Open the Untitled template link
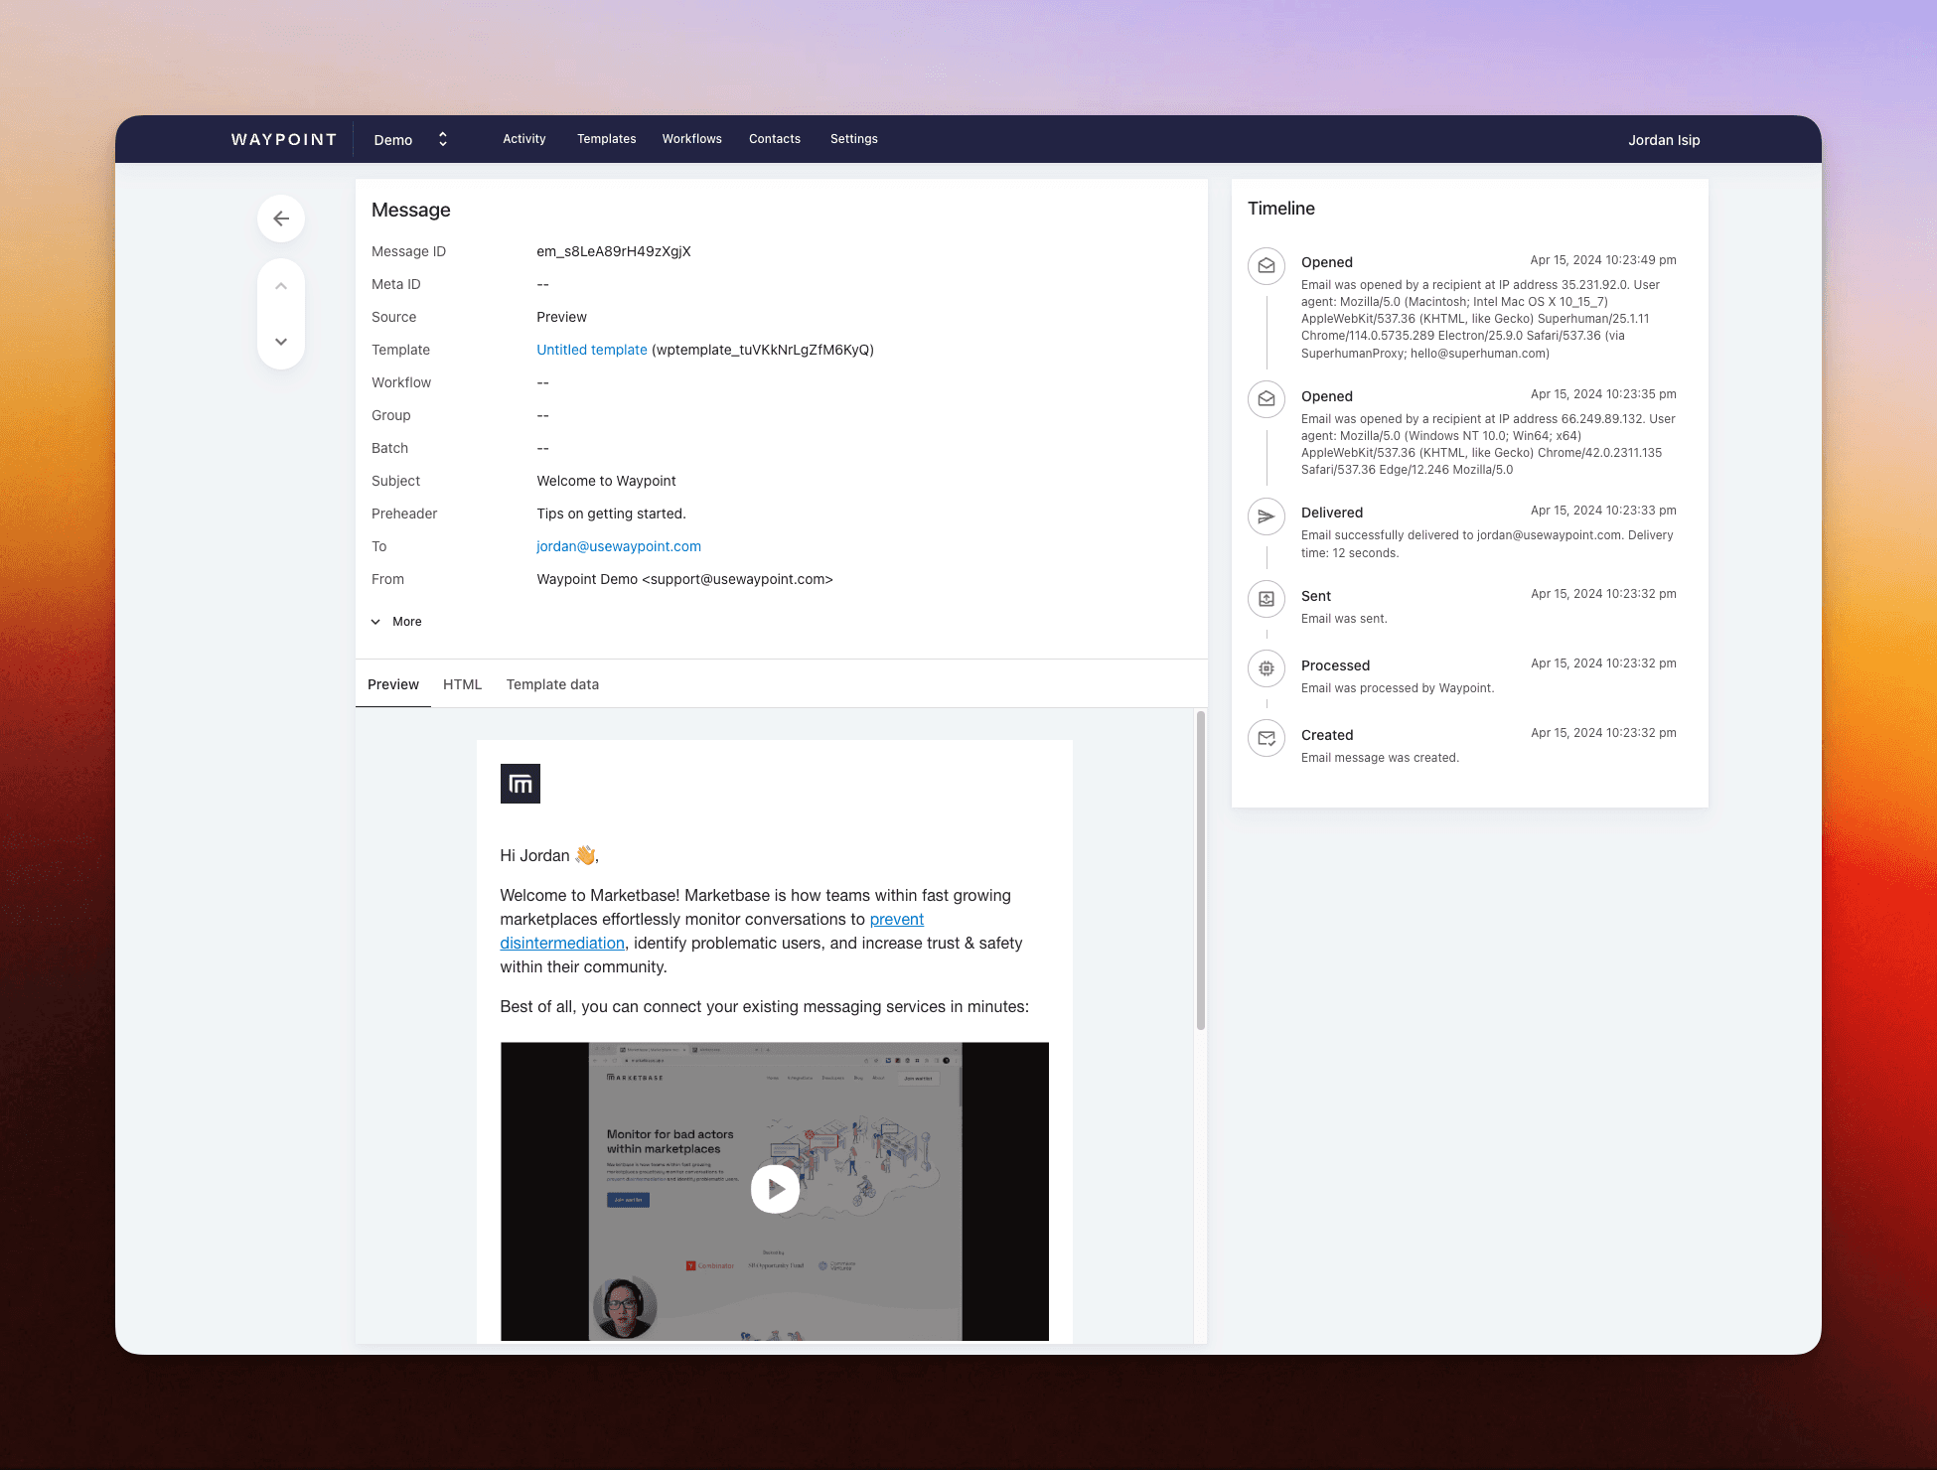 click(592, 350)
